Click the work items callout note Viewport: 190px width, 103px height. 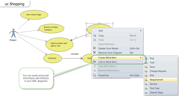click(x=36, y=78)
